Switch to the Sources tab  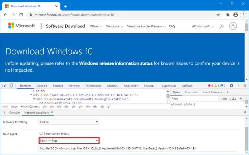[58, 86]
